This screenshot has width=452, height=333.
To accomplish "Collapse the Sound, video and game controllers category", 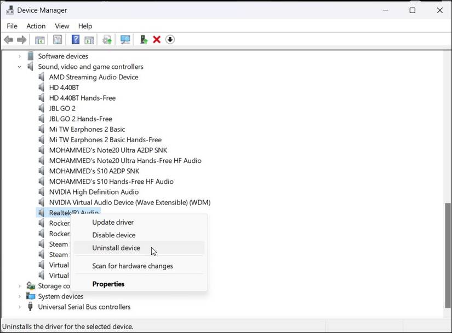I will click(20, 66).
